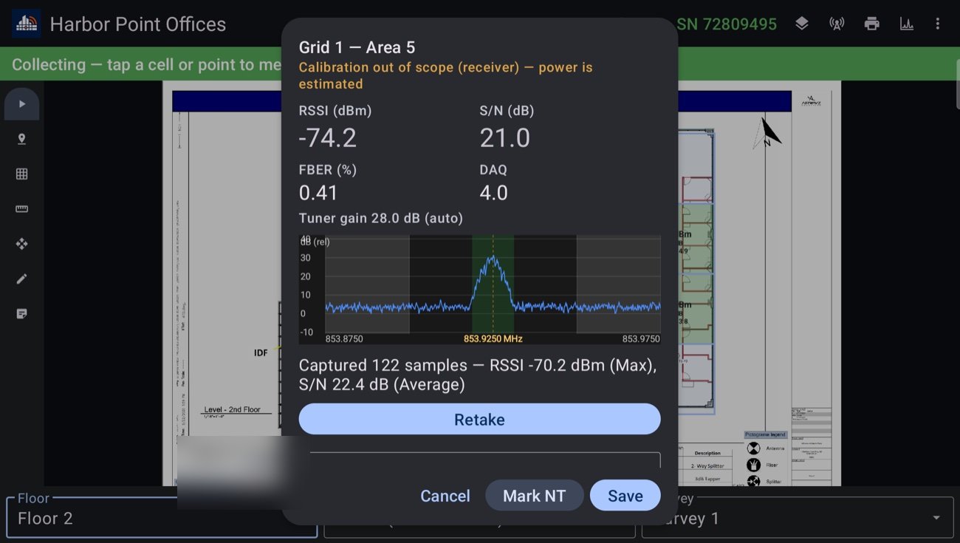960x543 pixels.
Task: Expand the Survey 1 dropdown arrow
Action: coord(936,518)
